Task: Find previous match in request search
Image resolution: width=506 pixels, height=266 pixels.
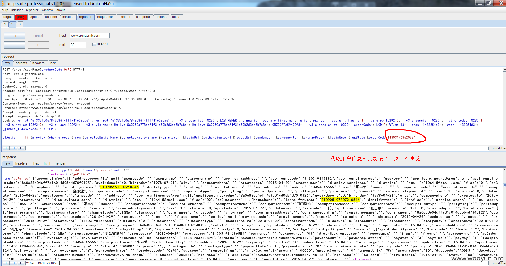Action: pyautogui.click(x=13, y=148)
